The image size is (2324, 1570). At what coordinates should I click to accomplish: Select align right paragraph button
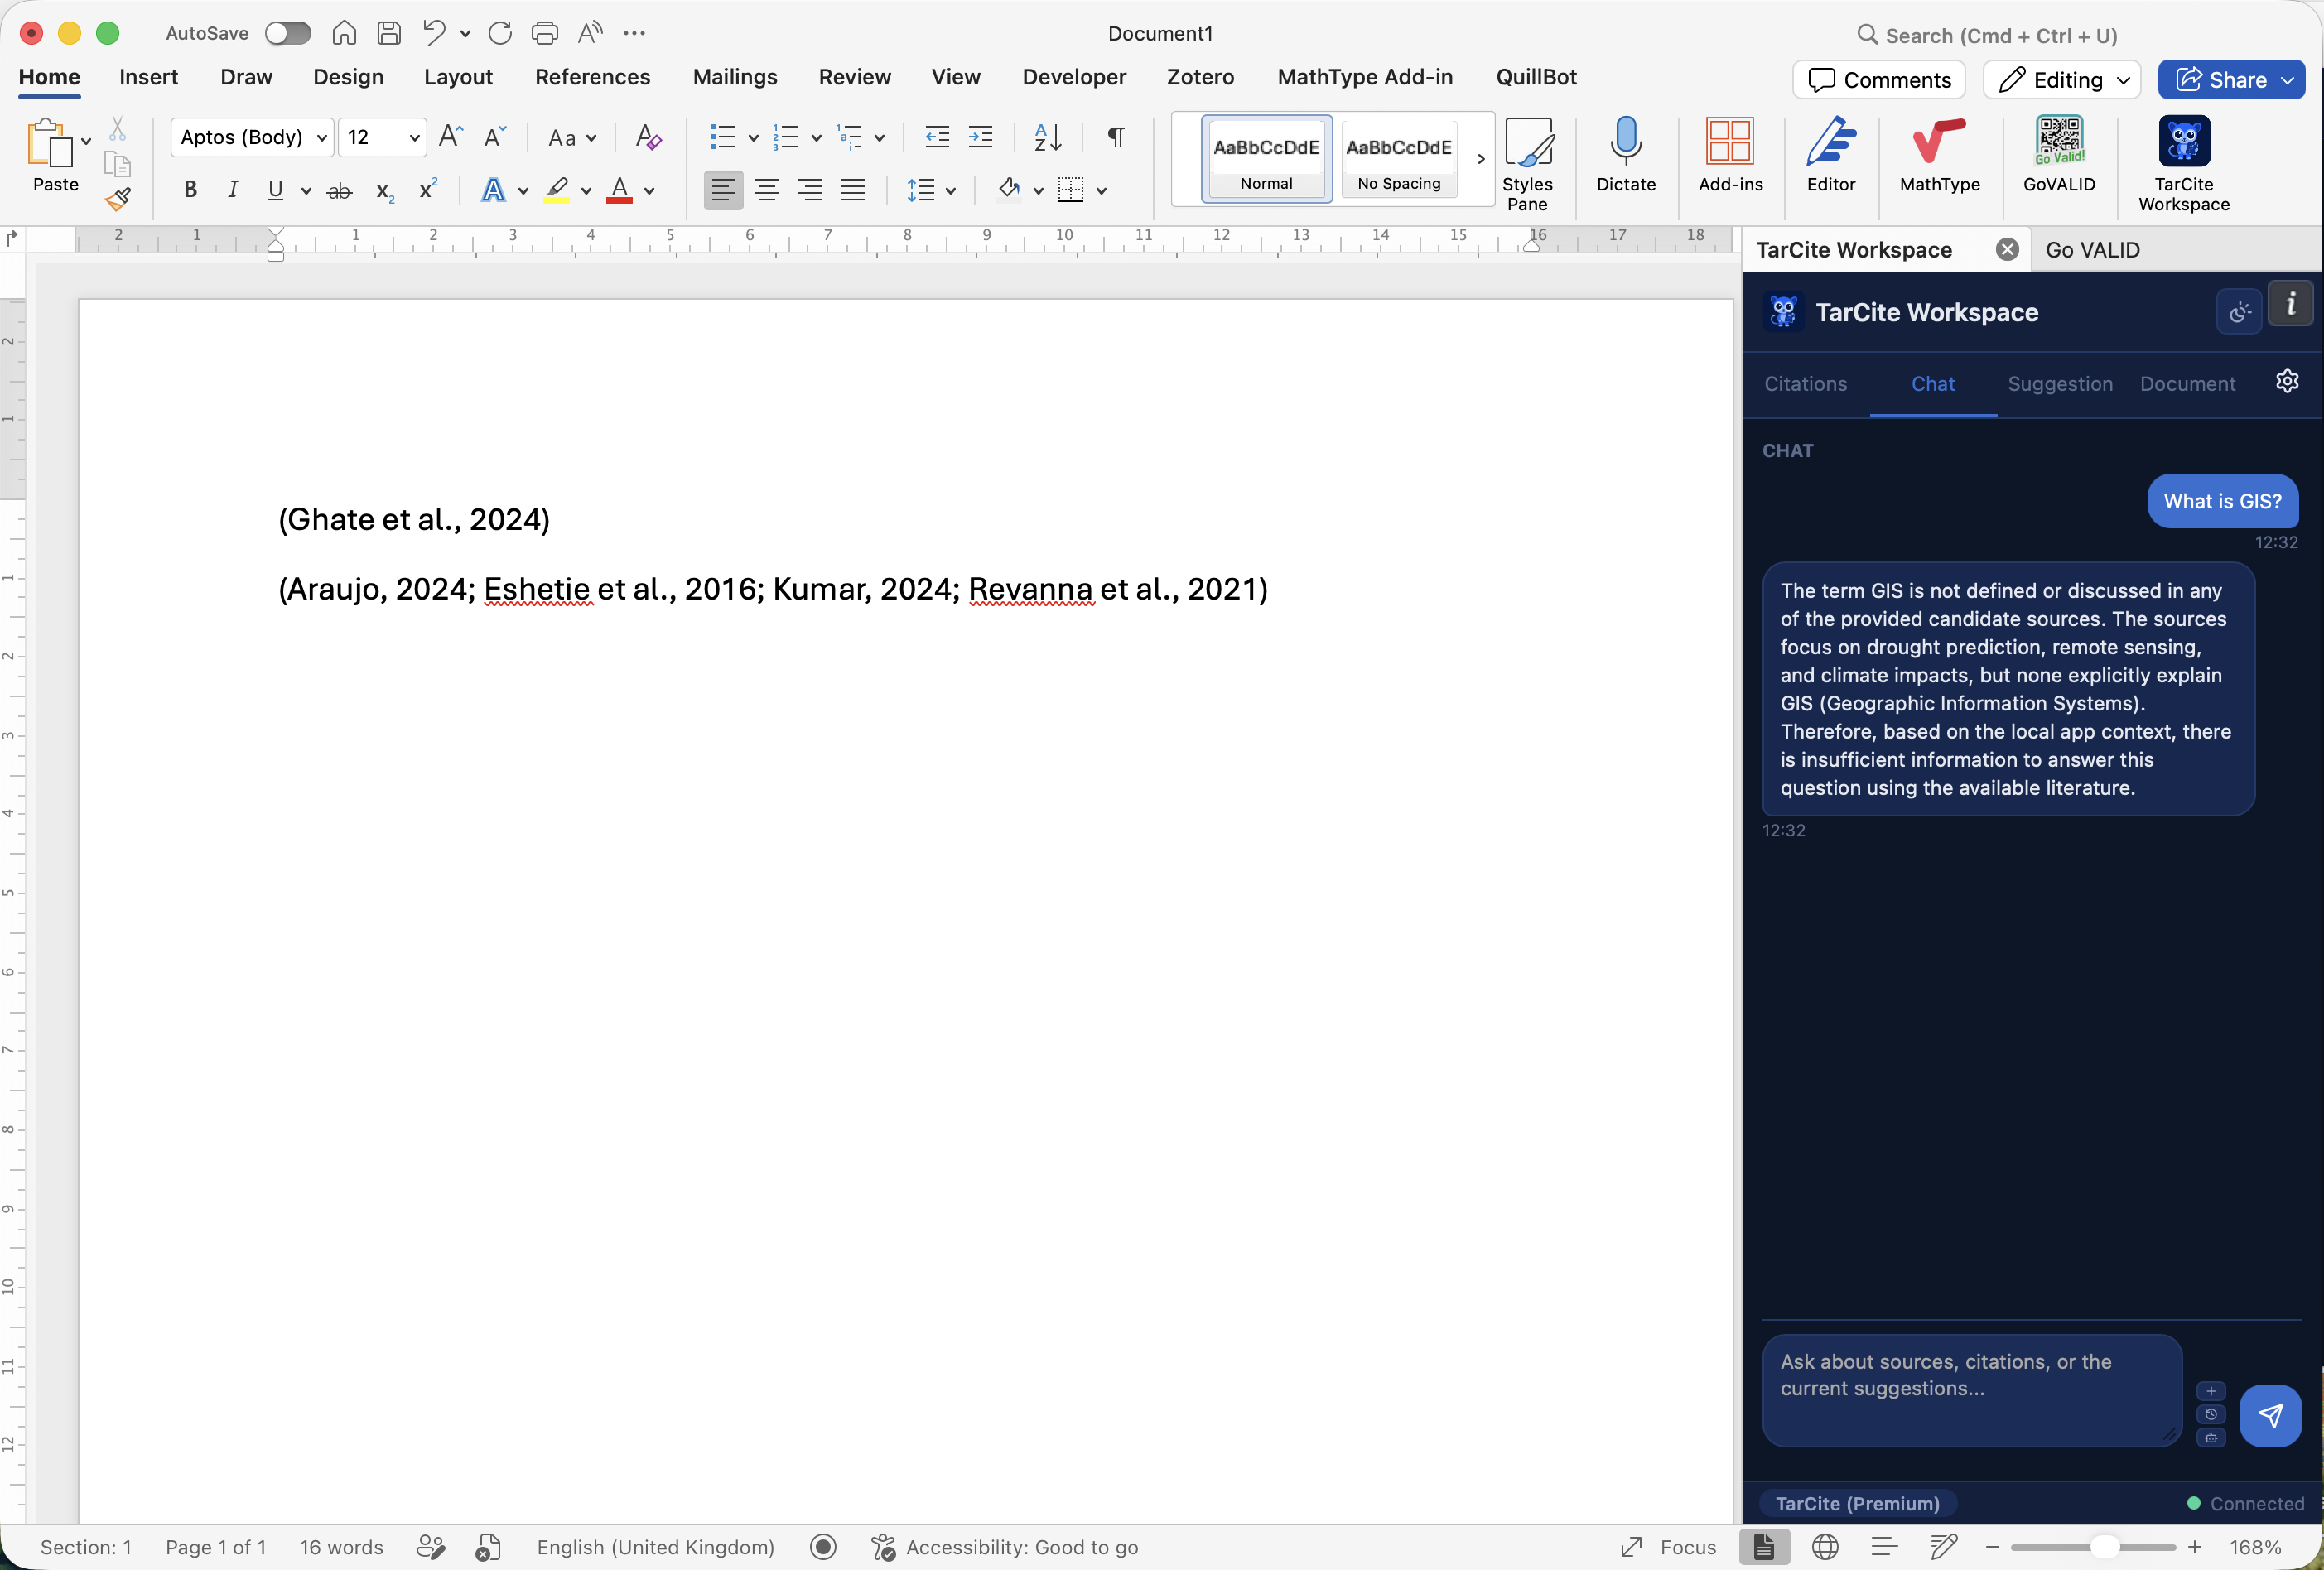(810, 190)
